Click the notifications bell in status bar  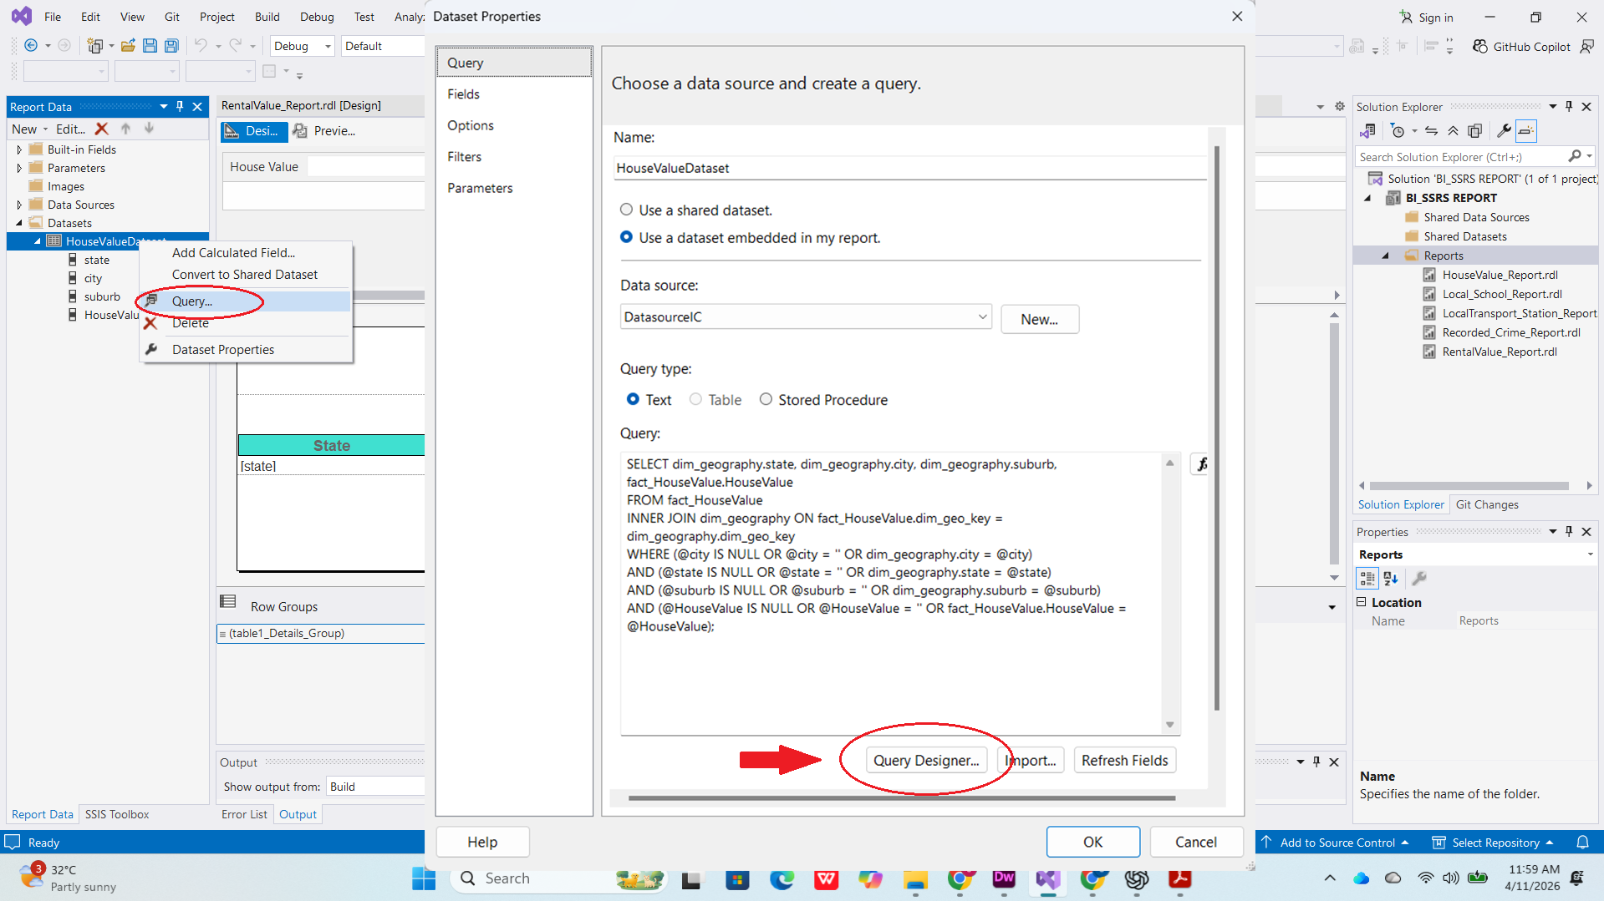point(1581,843)
